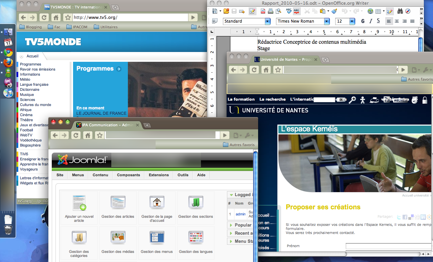Bookmark page with star in Nantes window
433x262 pixels.
[x=278, y=70]
